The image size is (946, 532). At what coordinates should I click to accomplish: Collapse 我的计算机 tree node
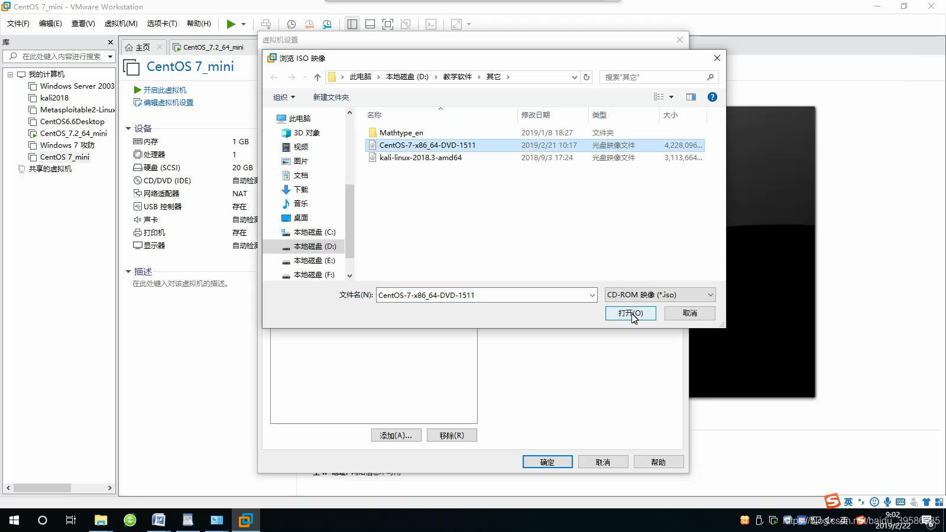click(10, 74)
